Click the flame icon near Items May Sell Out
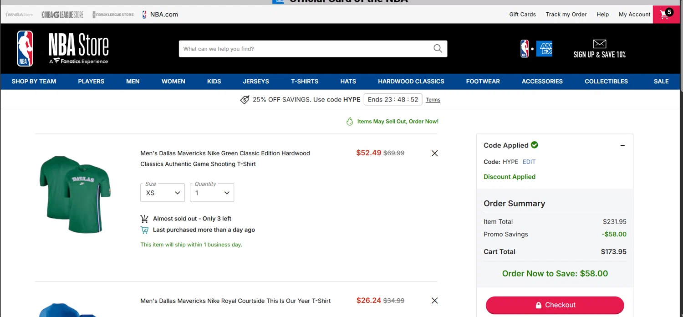 coord(350,122)
